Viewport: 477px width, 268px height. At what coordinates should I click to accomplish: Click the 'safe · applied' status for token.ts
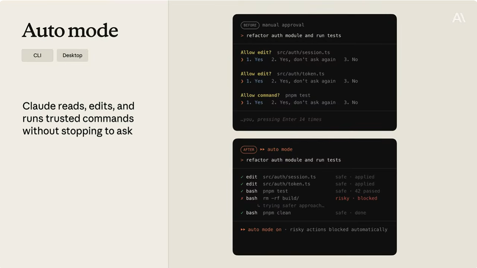pos(355,184)
